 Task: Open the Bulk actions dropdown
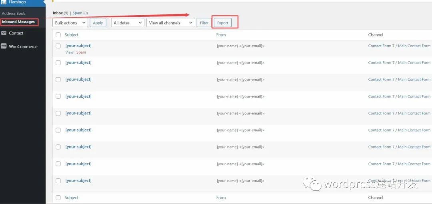(x=70, y=23)
